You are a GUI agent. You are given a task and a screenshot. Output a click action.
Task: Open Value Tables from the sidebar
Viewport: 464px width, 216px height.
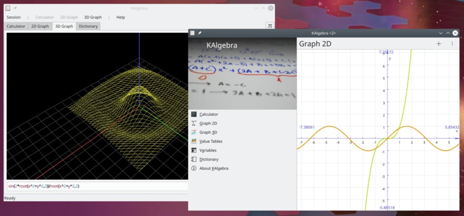click(210, 141)
